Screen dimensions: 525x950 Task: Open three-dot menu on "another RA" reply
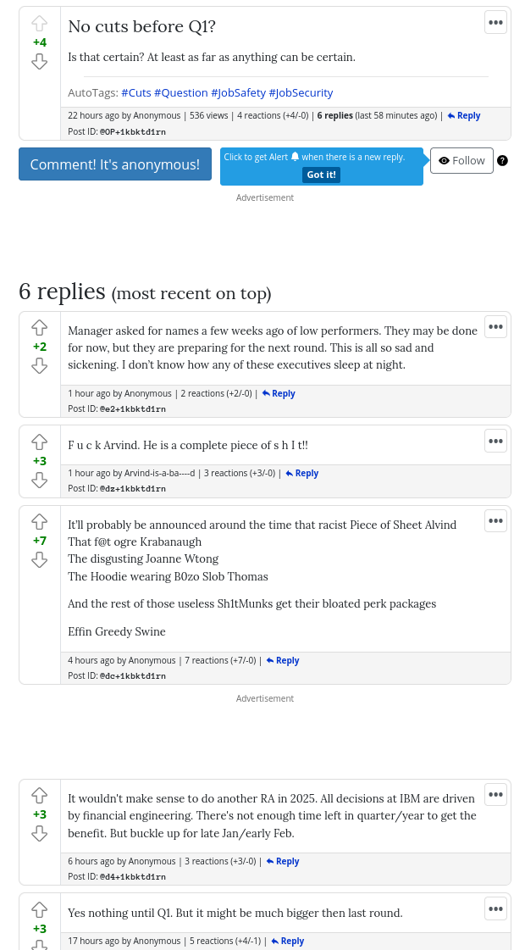[x=495, y=795]
